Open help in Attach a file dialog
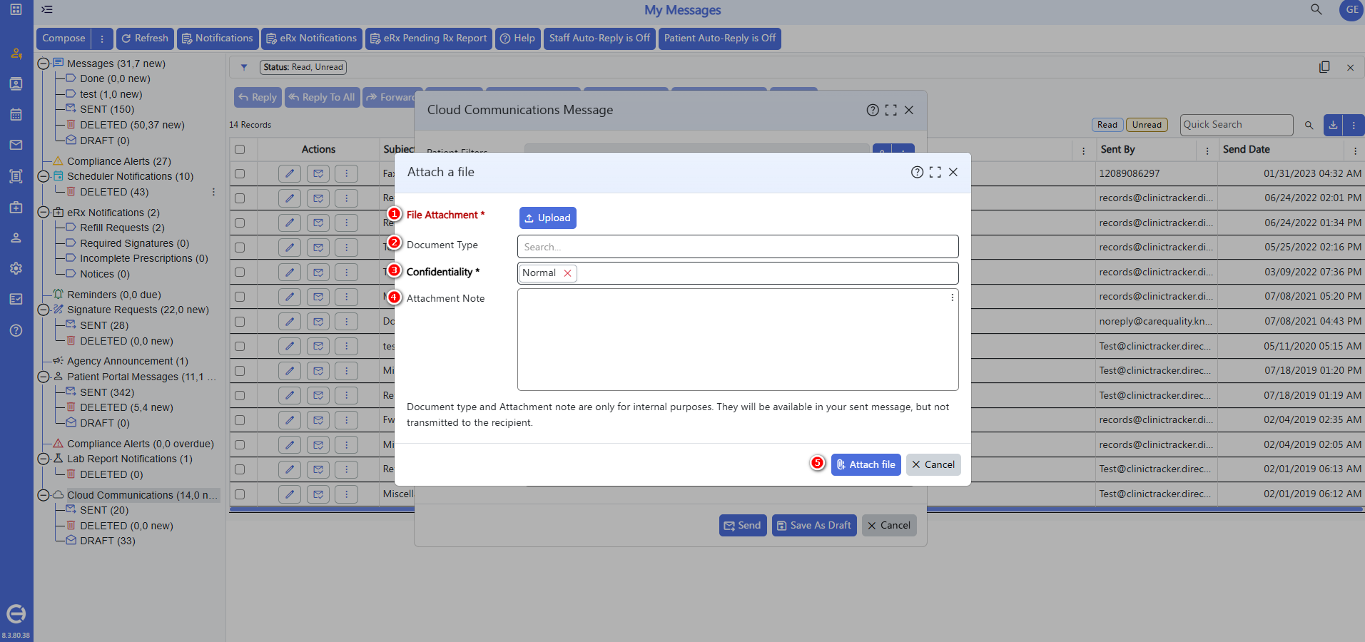The image size is (1365, 642). pyautogui.click(x=917, y=172)
